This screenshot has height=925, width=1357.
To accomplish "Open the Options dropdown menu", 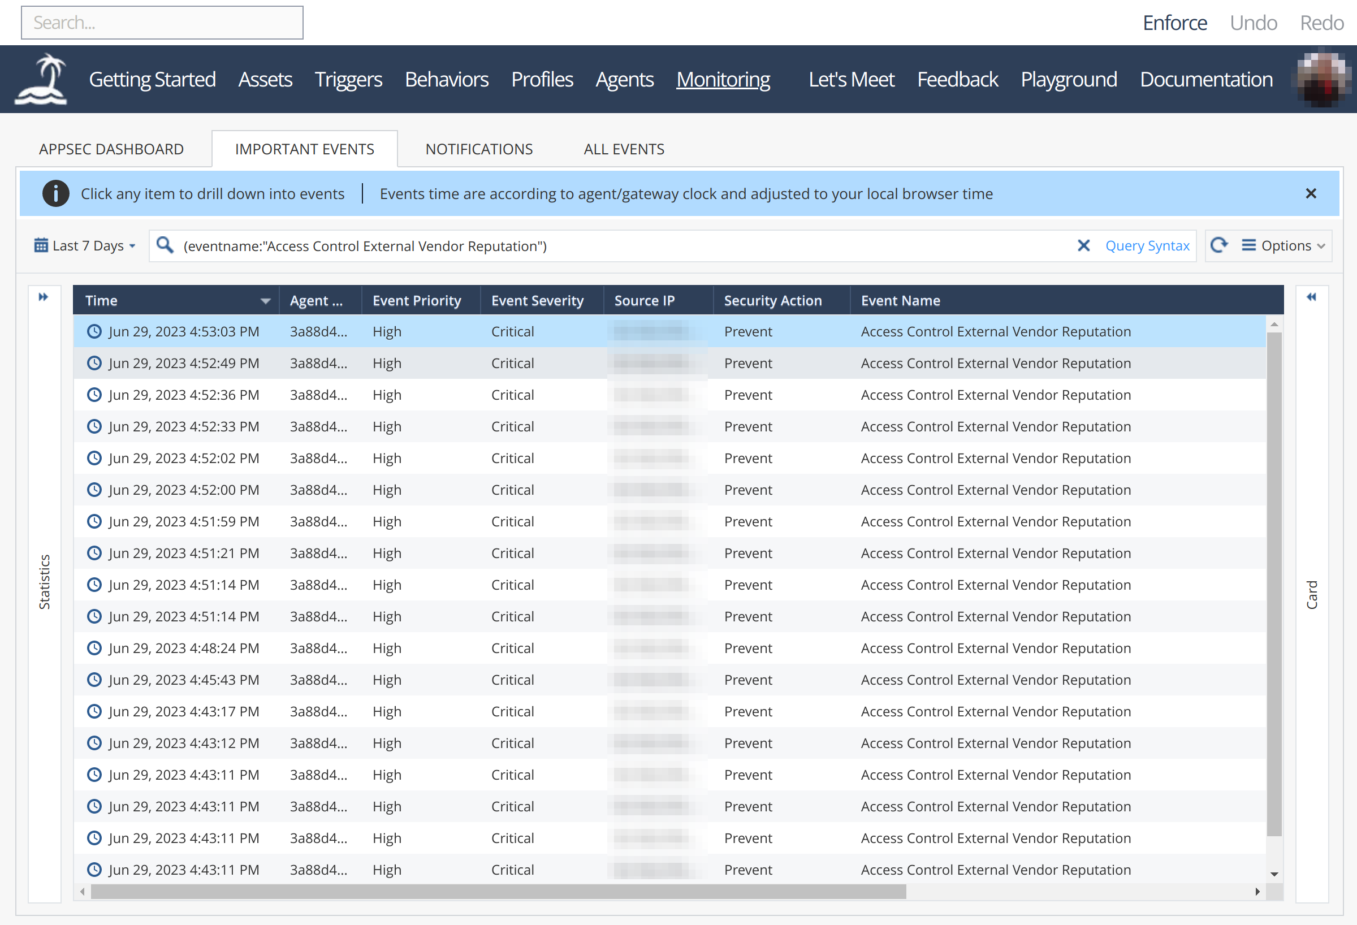I will point(1283,246).
